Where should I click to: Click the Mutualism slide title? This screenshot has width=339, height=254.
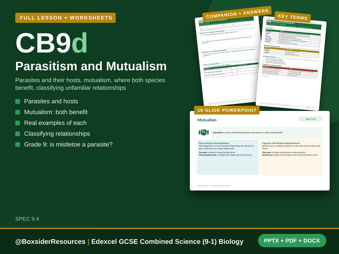pos(207,120)
